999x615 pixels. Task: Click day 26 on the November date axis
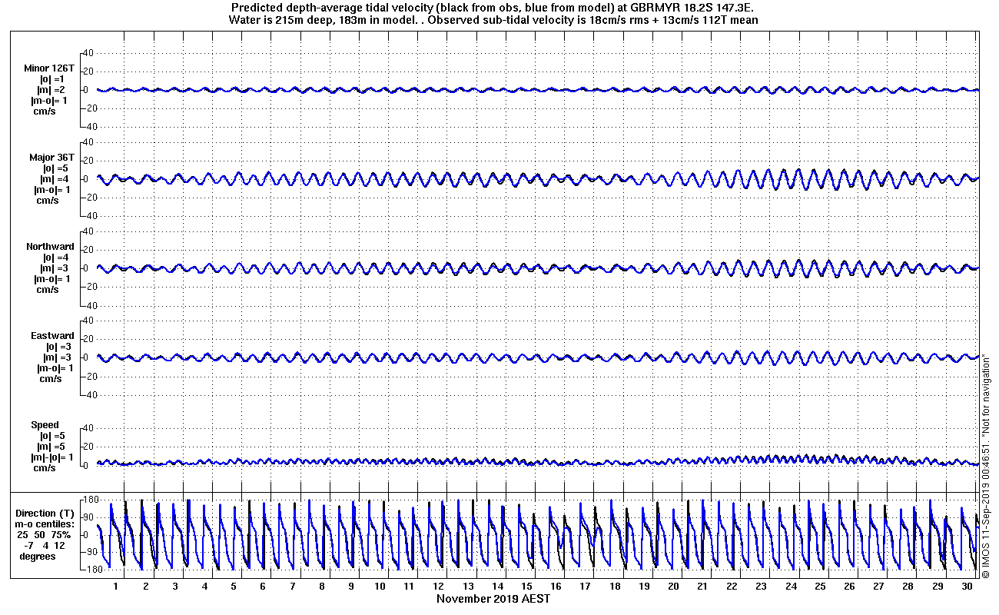click(x=849, y=587)
